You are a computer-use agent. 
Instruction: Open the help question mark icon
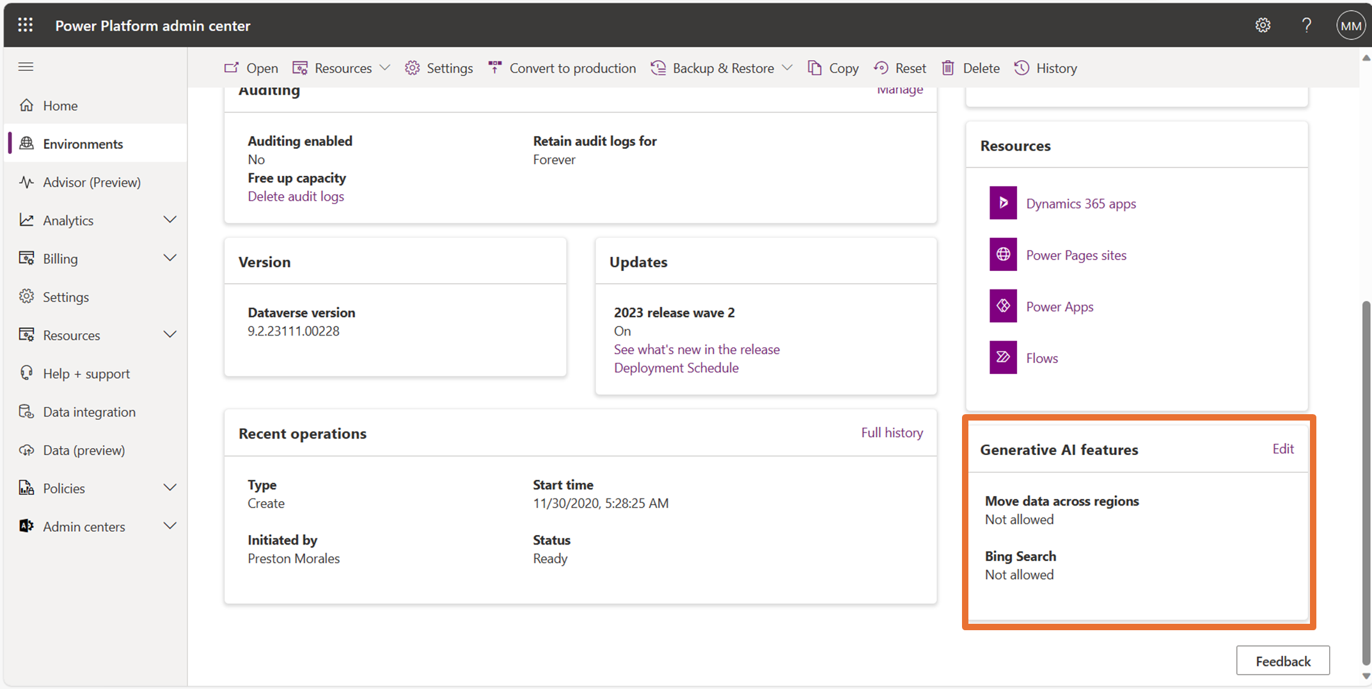(1306, 26)
